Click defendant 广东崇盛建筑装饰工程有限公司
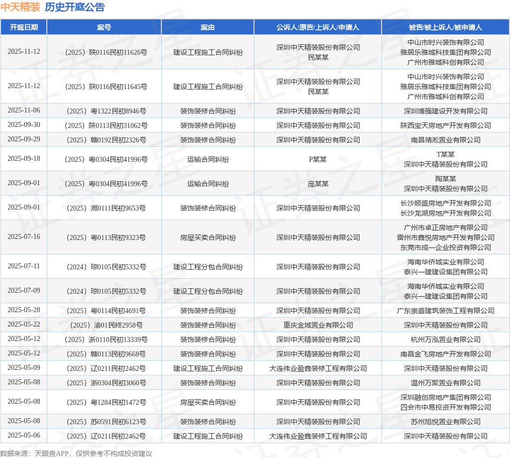This screenshot has height=458, width=510. tap(446, 311)
